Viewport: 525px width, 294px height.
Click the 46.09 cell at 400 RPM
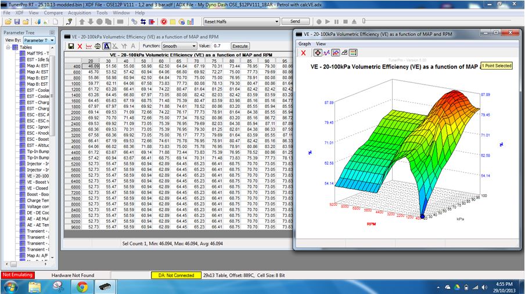pos(92,66)
